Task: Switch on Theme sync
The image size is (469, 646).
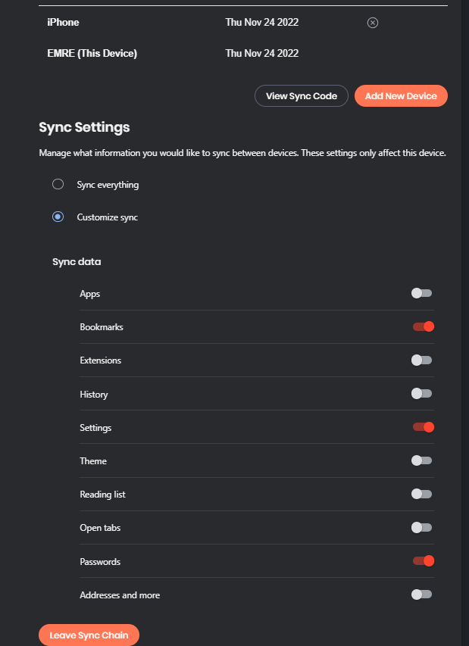Action: [422, 460]
